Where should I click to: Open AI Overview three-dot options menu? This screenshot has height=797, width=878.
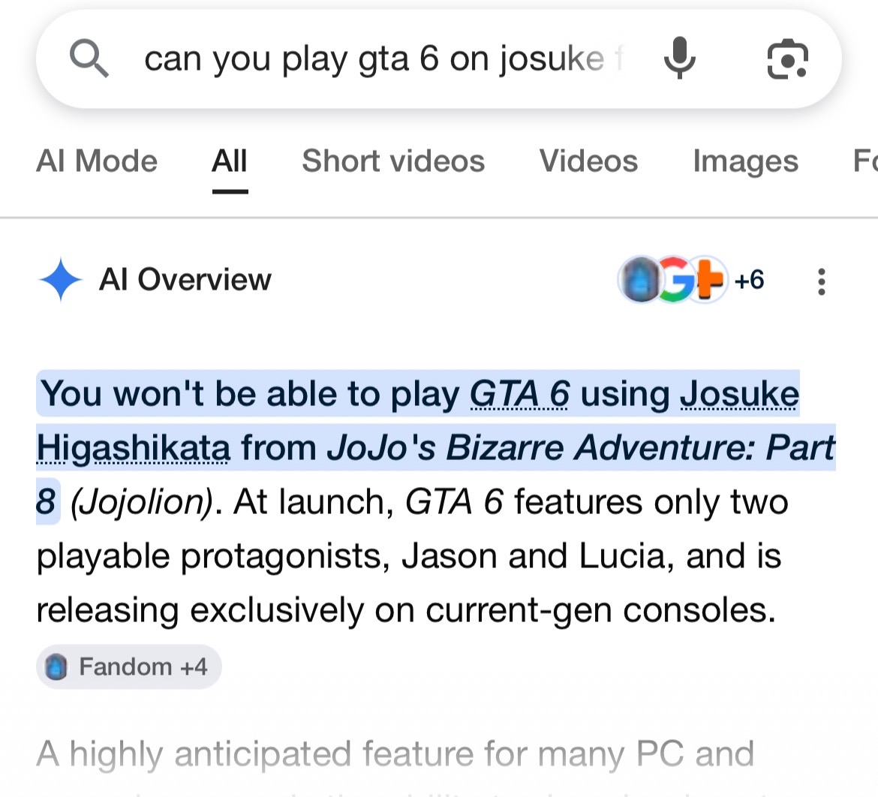tap(821, 281)
